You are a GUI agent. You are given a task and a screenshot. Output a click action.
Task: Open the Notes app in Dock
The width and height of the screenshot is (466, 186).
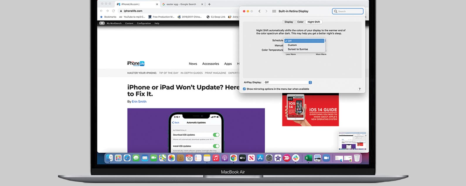click(x=207, y=158)
